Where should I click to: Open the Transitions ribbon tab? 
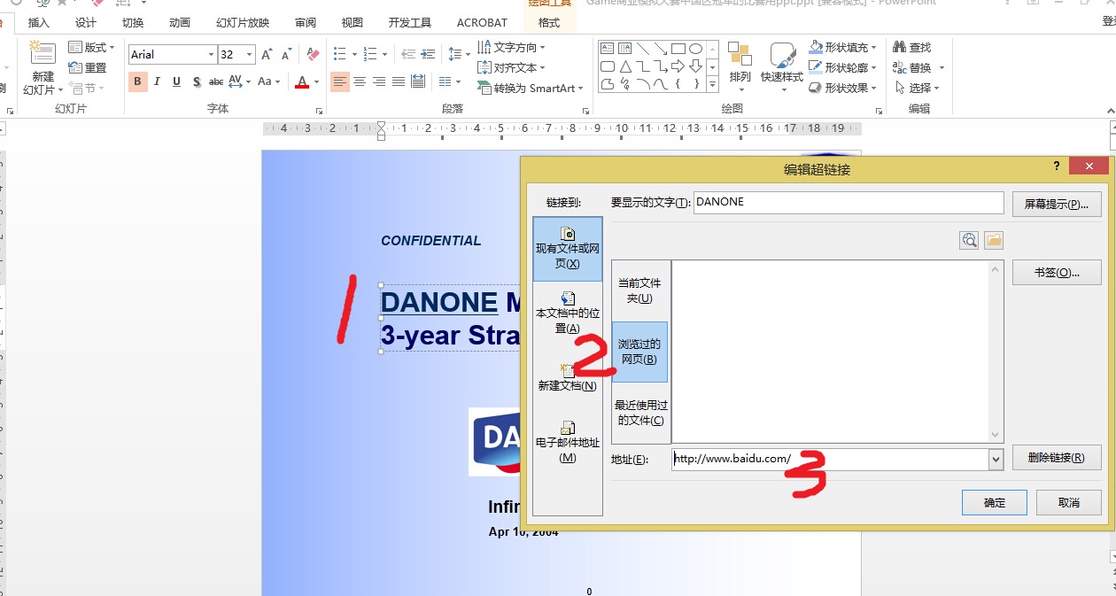click(x=133, y=23)
